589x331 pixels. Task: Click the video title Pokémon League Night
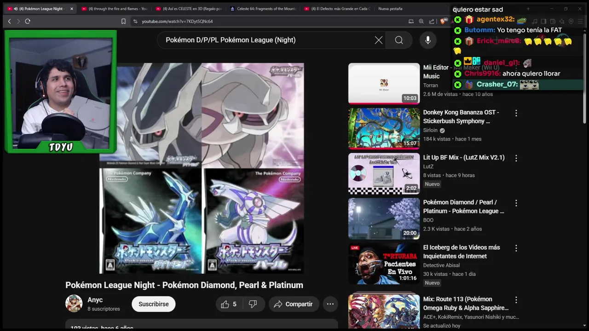tap(184, 285)
